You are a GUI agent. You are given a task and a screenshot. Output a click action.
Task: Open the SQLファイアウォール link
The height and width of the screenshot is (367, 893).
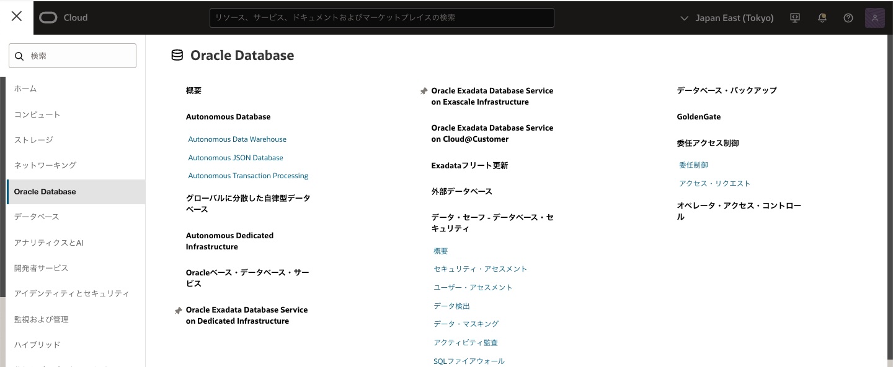[x=469, y=361]
